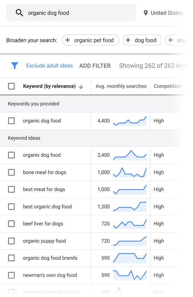
Task: Open the Competition column header options
Action: click(x=167, y=86)
